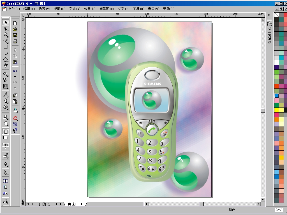Click the no-fill X swatch in palette
This screenshot has width=287, height=215.
point(277,15)
